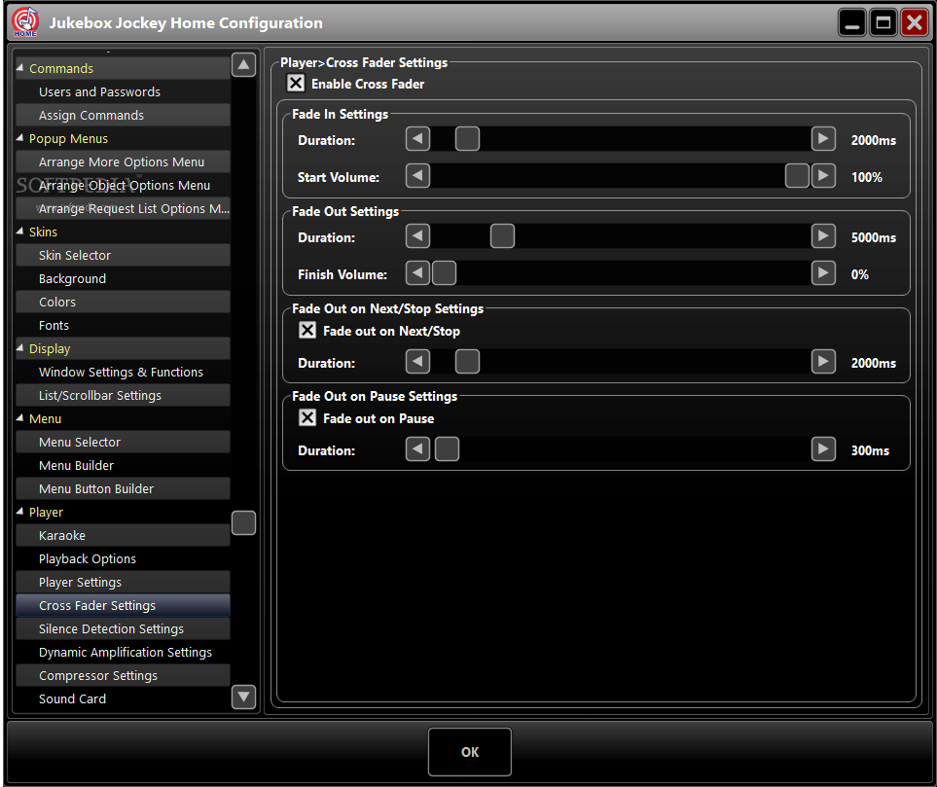Click left arrow of Finish Volume slider
This screenshot has height=787, width=937.
pos(417,273)
